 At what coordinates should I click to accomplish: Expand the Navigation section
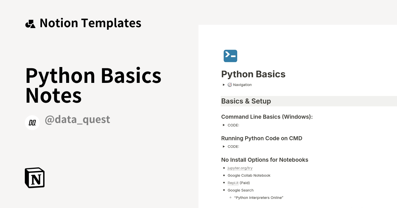coord(224,85)
